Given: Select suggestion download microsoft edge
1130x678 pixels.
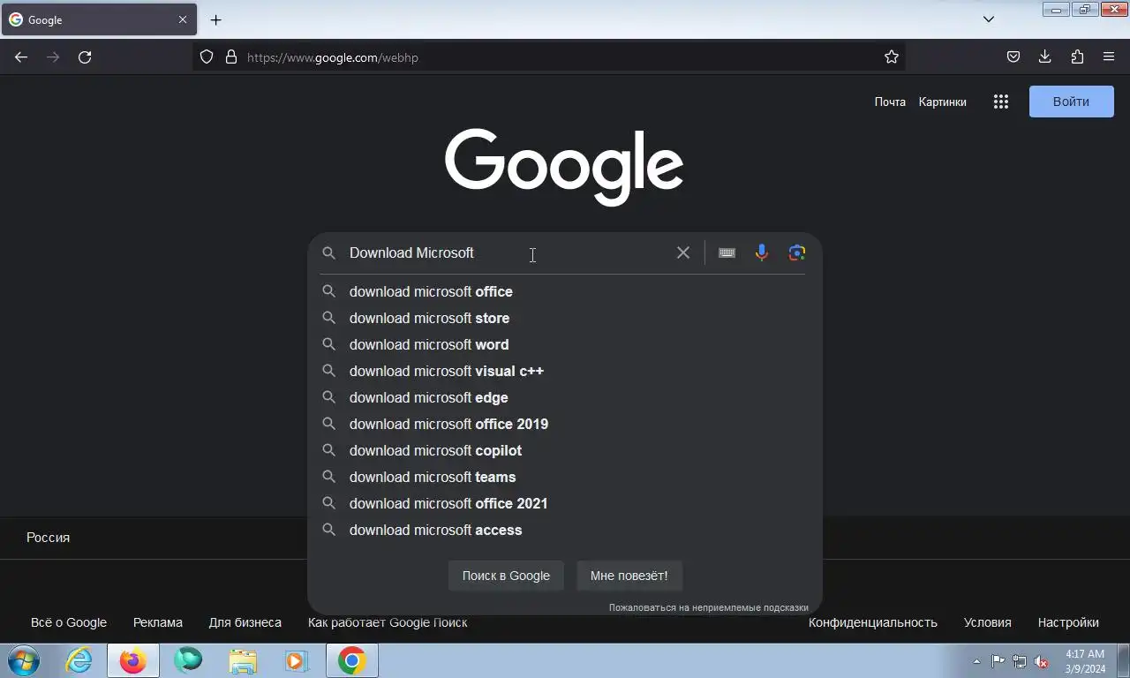Looking at the screenshot, I should pyautogui.click(x=565, y=397).
